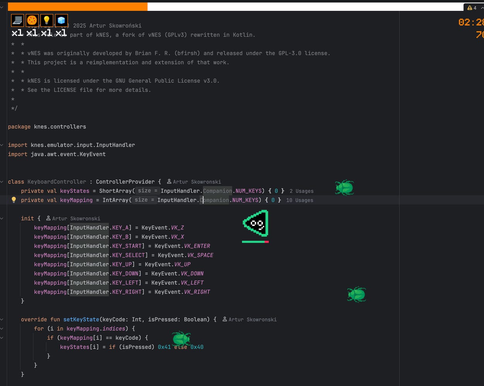
Task: Click the GNU General Public License comment line
Action: [x=115, y=81]
